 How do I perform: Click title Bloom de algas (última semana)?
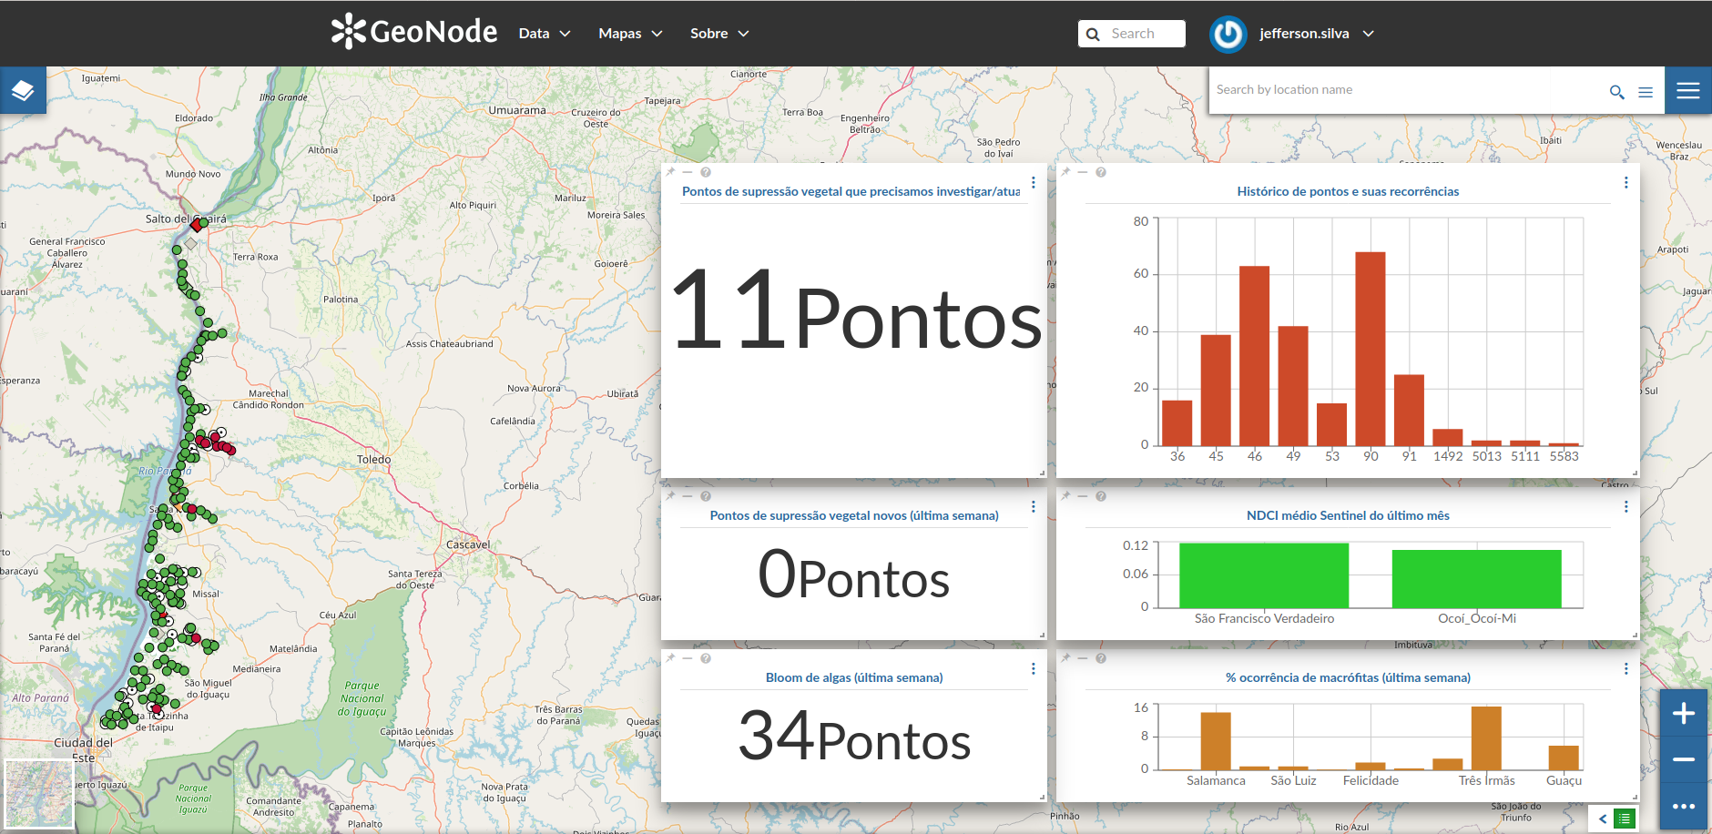pyautogui.click(x=854, y=677)
